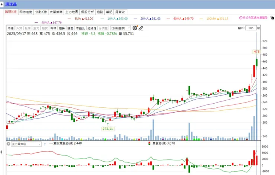The image size is (275, 175).
Task: Open the 分點K線 tab
Action: (x=41, y=12)
